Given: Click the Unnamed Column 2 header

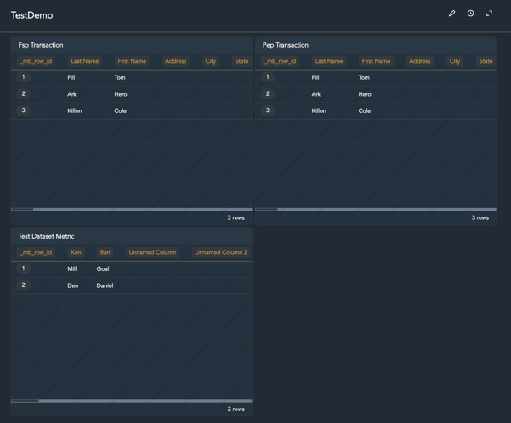Looking at the screenshot, I should tap(221, 252).
